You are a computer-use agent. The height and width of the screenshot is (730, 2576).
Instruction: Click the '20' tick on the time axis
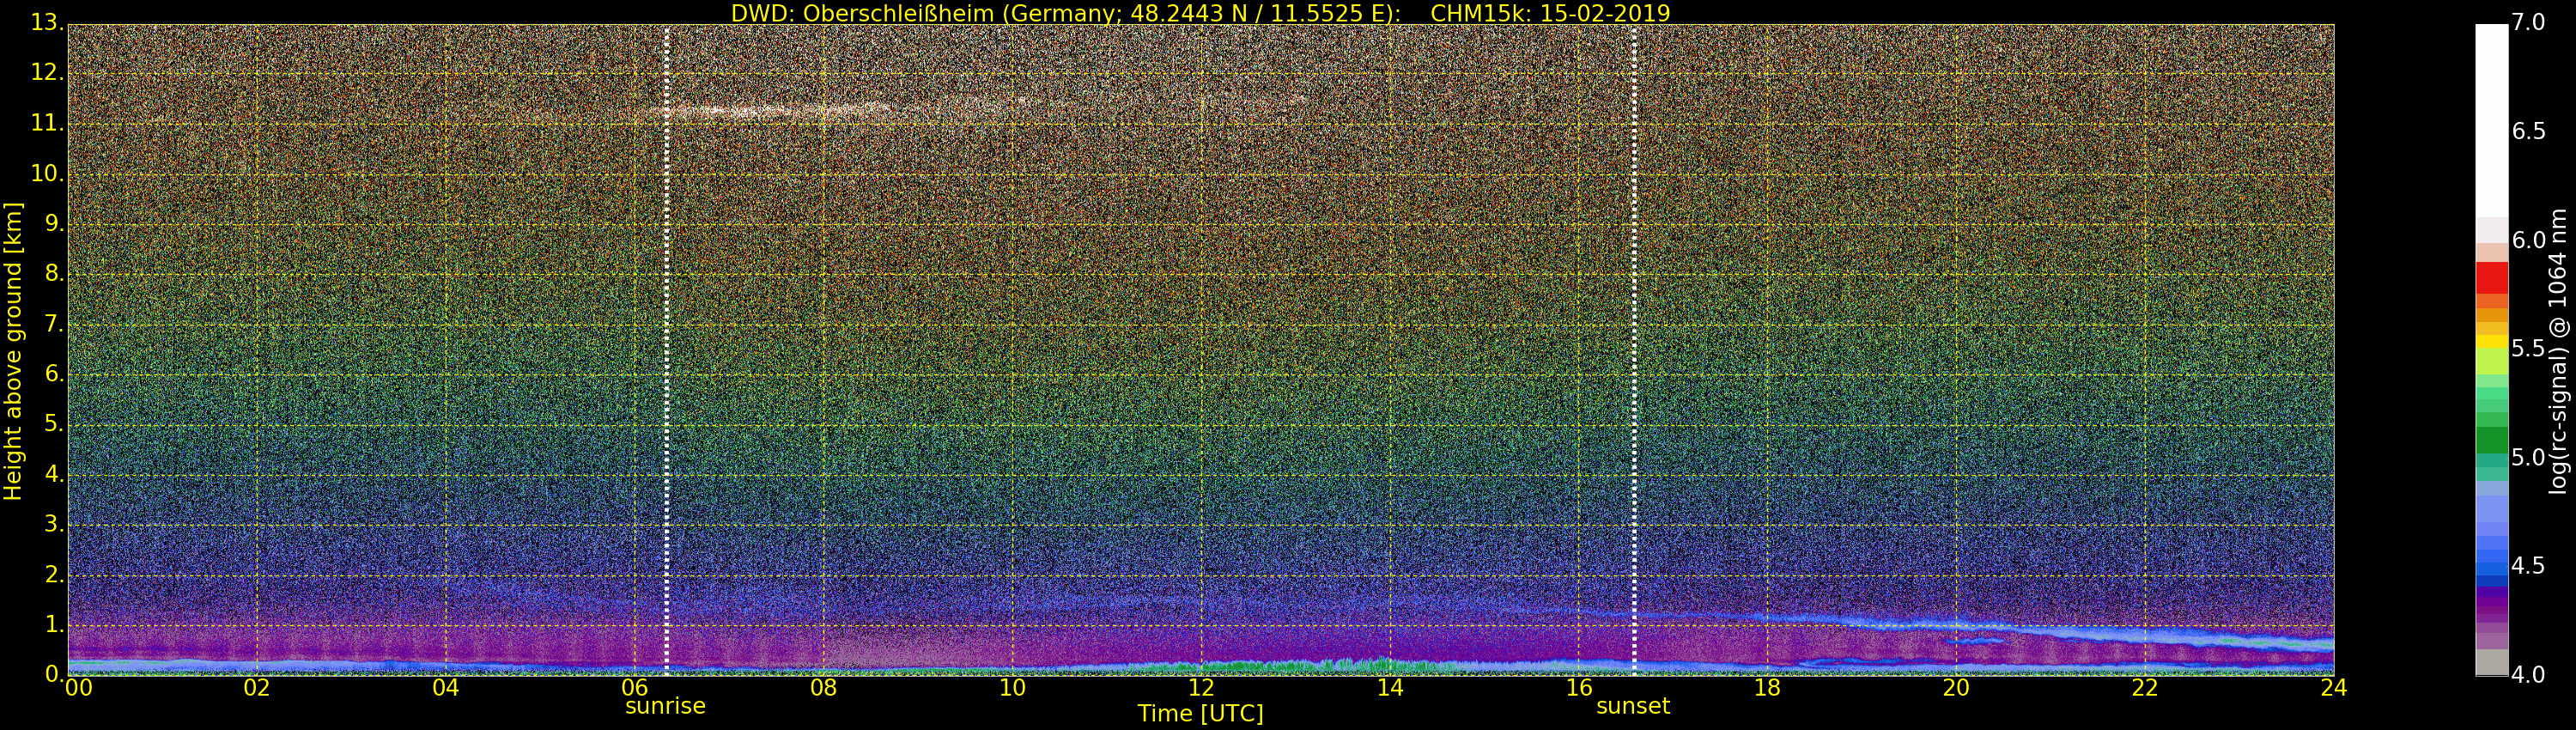point(1956,688)
